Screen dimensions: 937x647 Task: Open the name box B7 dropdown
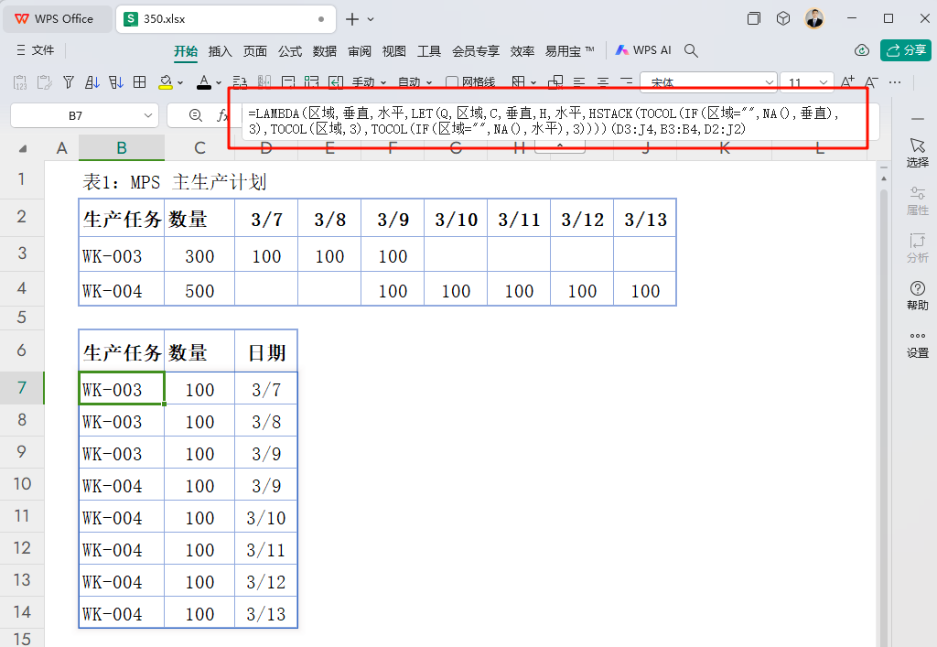click(147, 115)
